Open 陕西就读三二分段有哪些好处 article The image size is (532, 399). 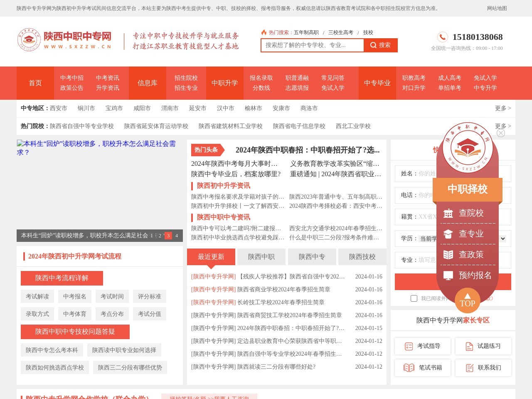276,367
